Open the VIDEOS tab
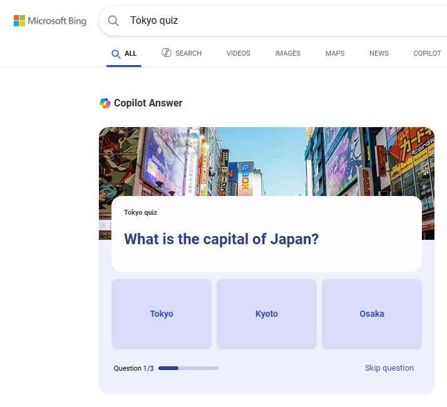Viewport: 447px width, 407px height. [239, 53]
